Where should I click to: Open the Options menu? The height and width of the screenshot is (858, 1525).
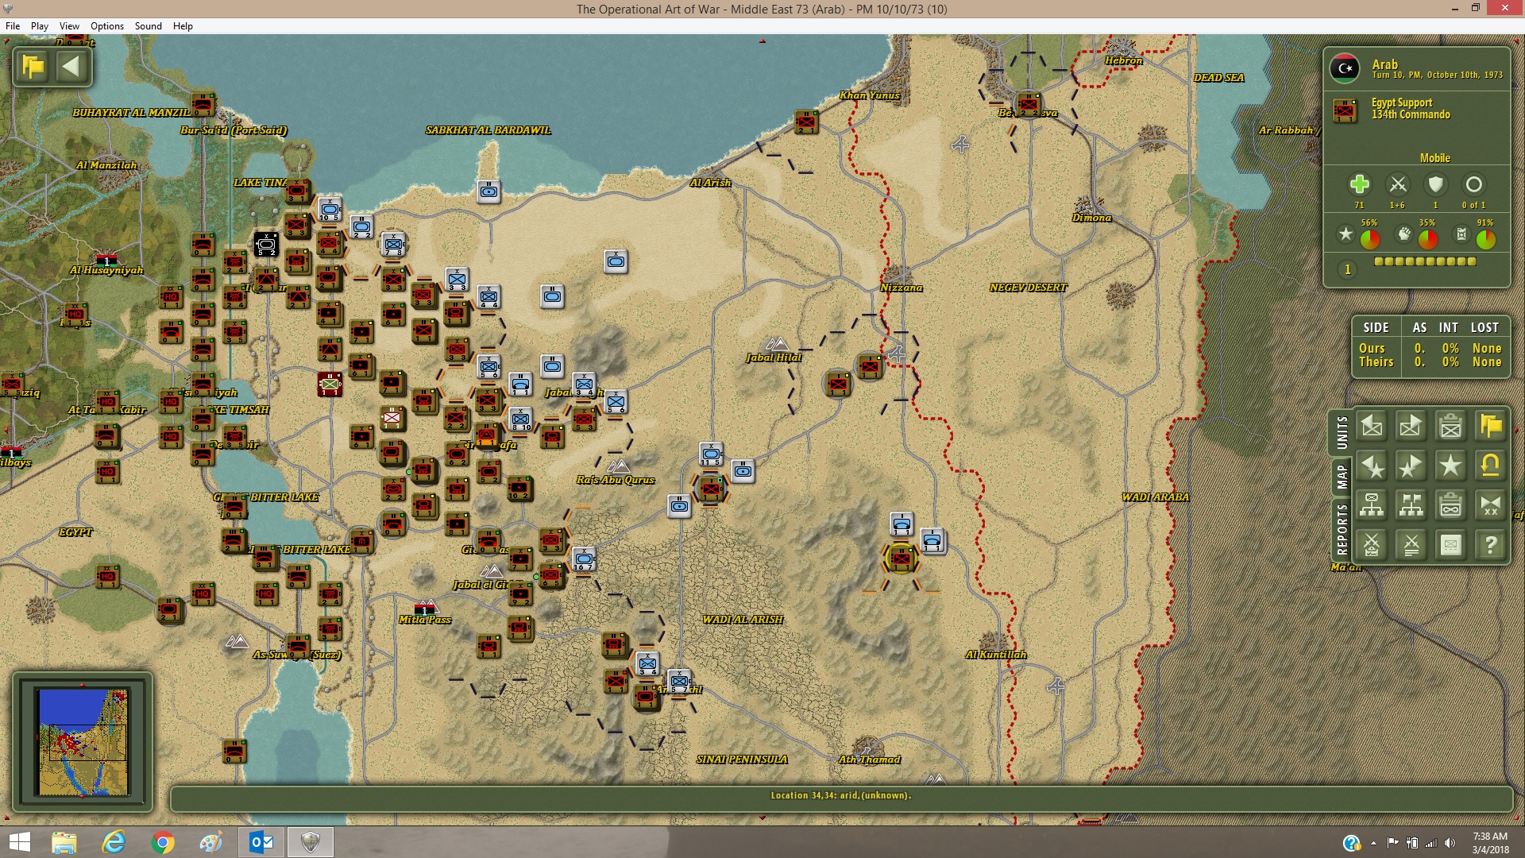pos(107,26)
